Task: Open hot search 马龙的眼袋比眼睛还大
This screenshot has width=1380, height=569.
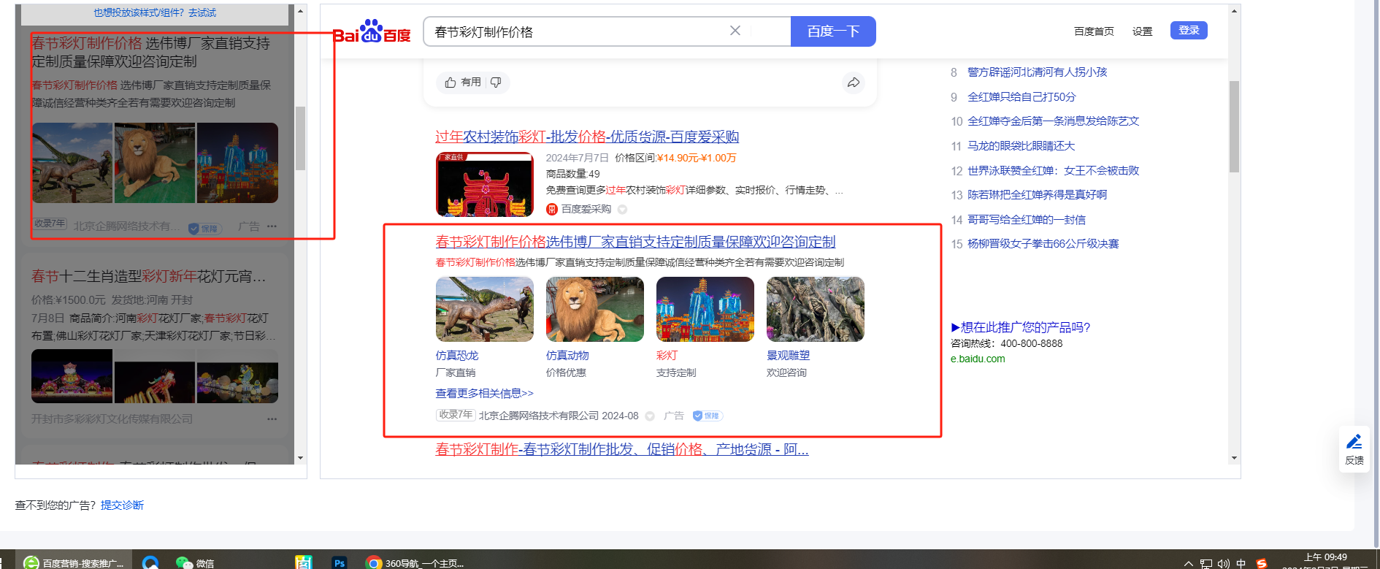Action: click(1021, 146)
